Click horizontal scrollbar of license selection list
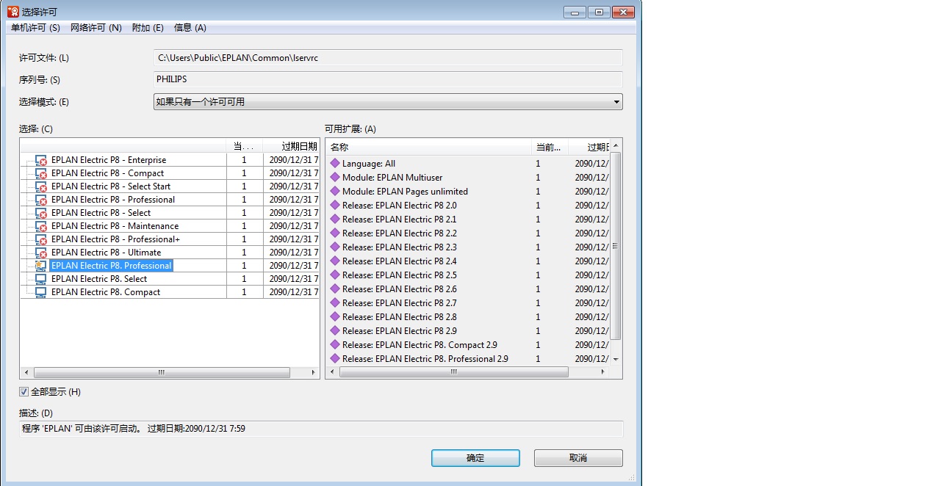Viewport: 936px width, 486px height. pyautogui.click(x=162, y=373)
